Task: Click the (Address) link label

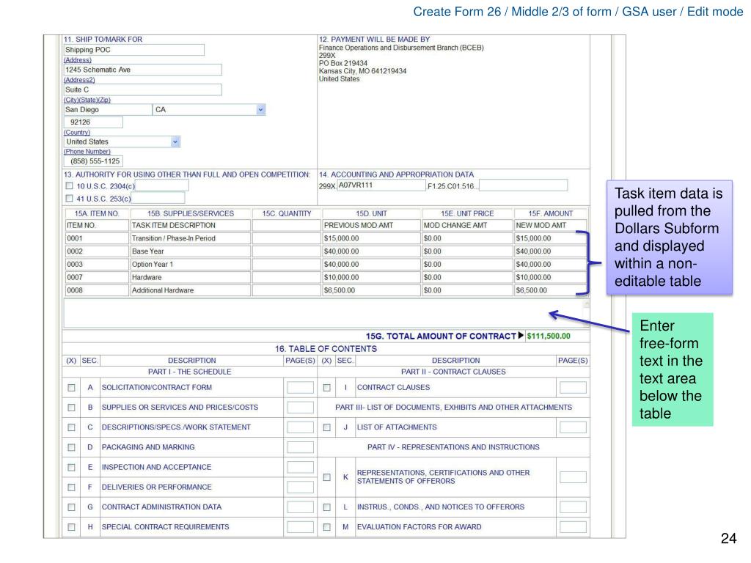Action: point(78,60)
